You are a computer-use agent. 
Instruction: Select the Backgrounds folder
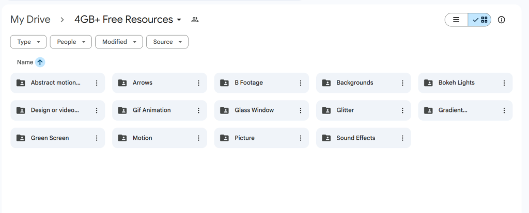[x=363, y=83]
